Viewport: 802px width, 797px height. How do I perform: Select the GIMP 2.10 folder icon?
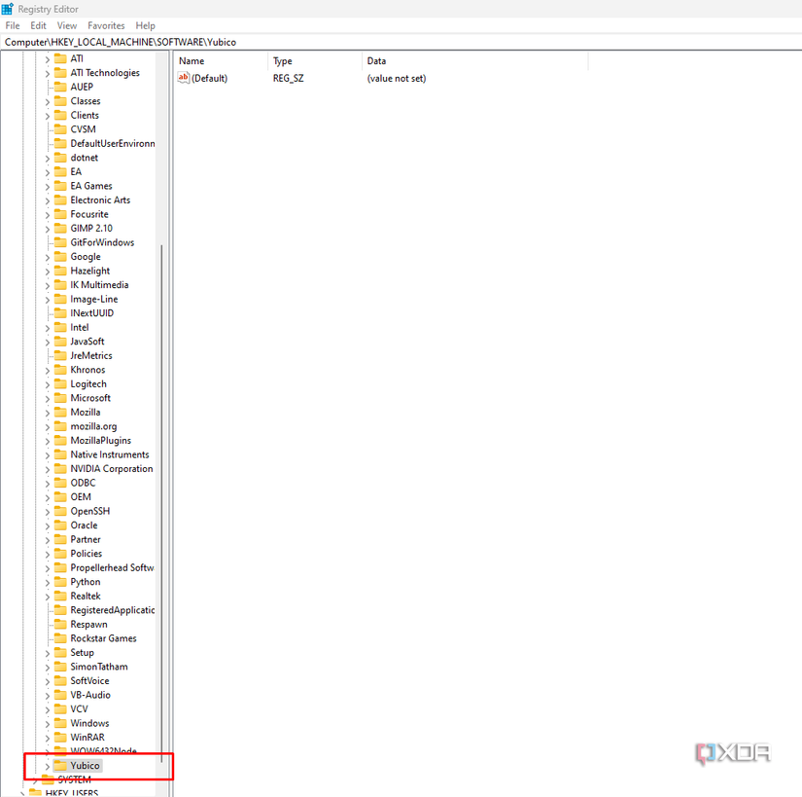[x=60, y=229]
